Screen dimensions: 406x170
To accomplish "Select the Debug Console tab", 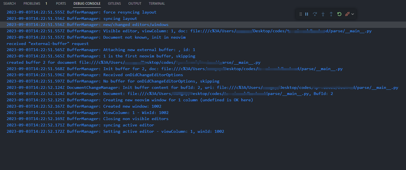I will coord(87,4).
